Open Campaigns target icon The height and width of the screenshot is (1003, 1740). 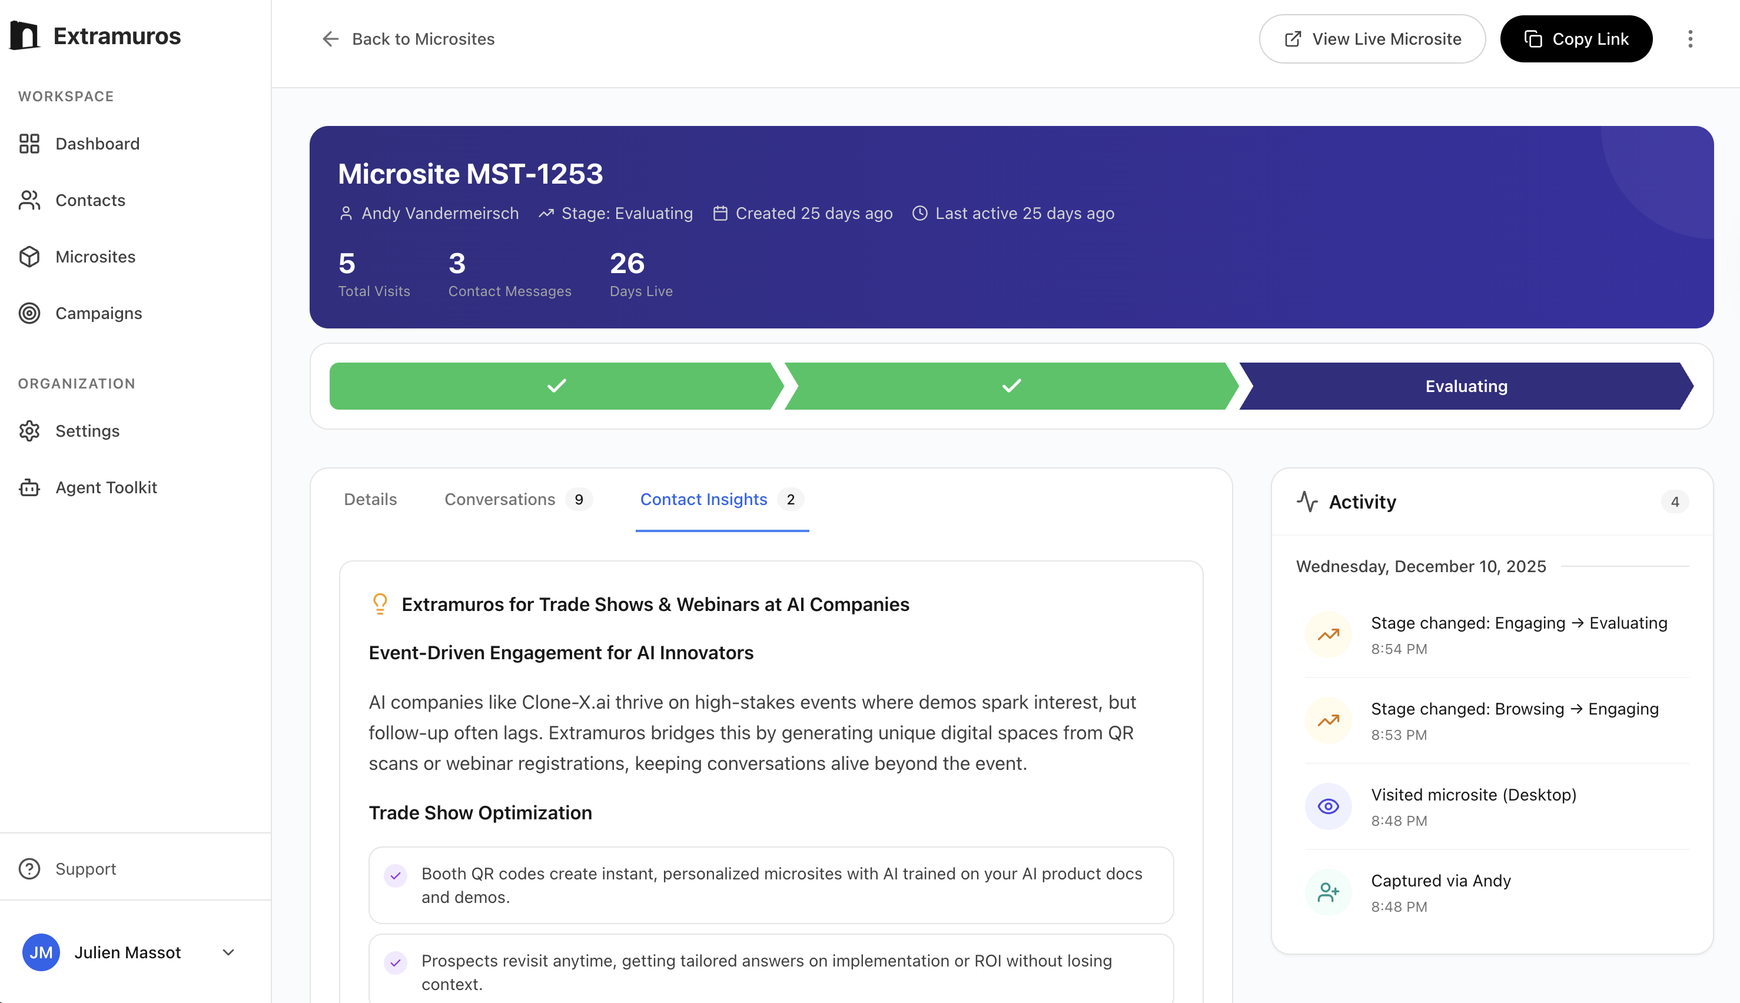pos(29,313)
